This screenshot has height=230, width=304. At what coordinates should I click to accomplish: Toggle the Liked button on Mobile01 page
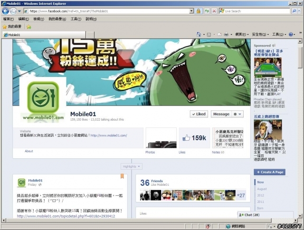pyautogui.click(x=199, y=114)
